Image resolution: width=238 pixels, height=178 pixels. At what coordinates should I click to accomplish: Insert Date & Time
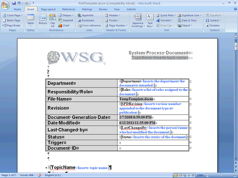[x=187, y=20]
